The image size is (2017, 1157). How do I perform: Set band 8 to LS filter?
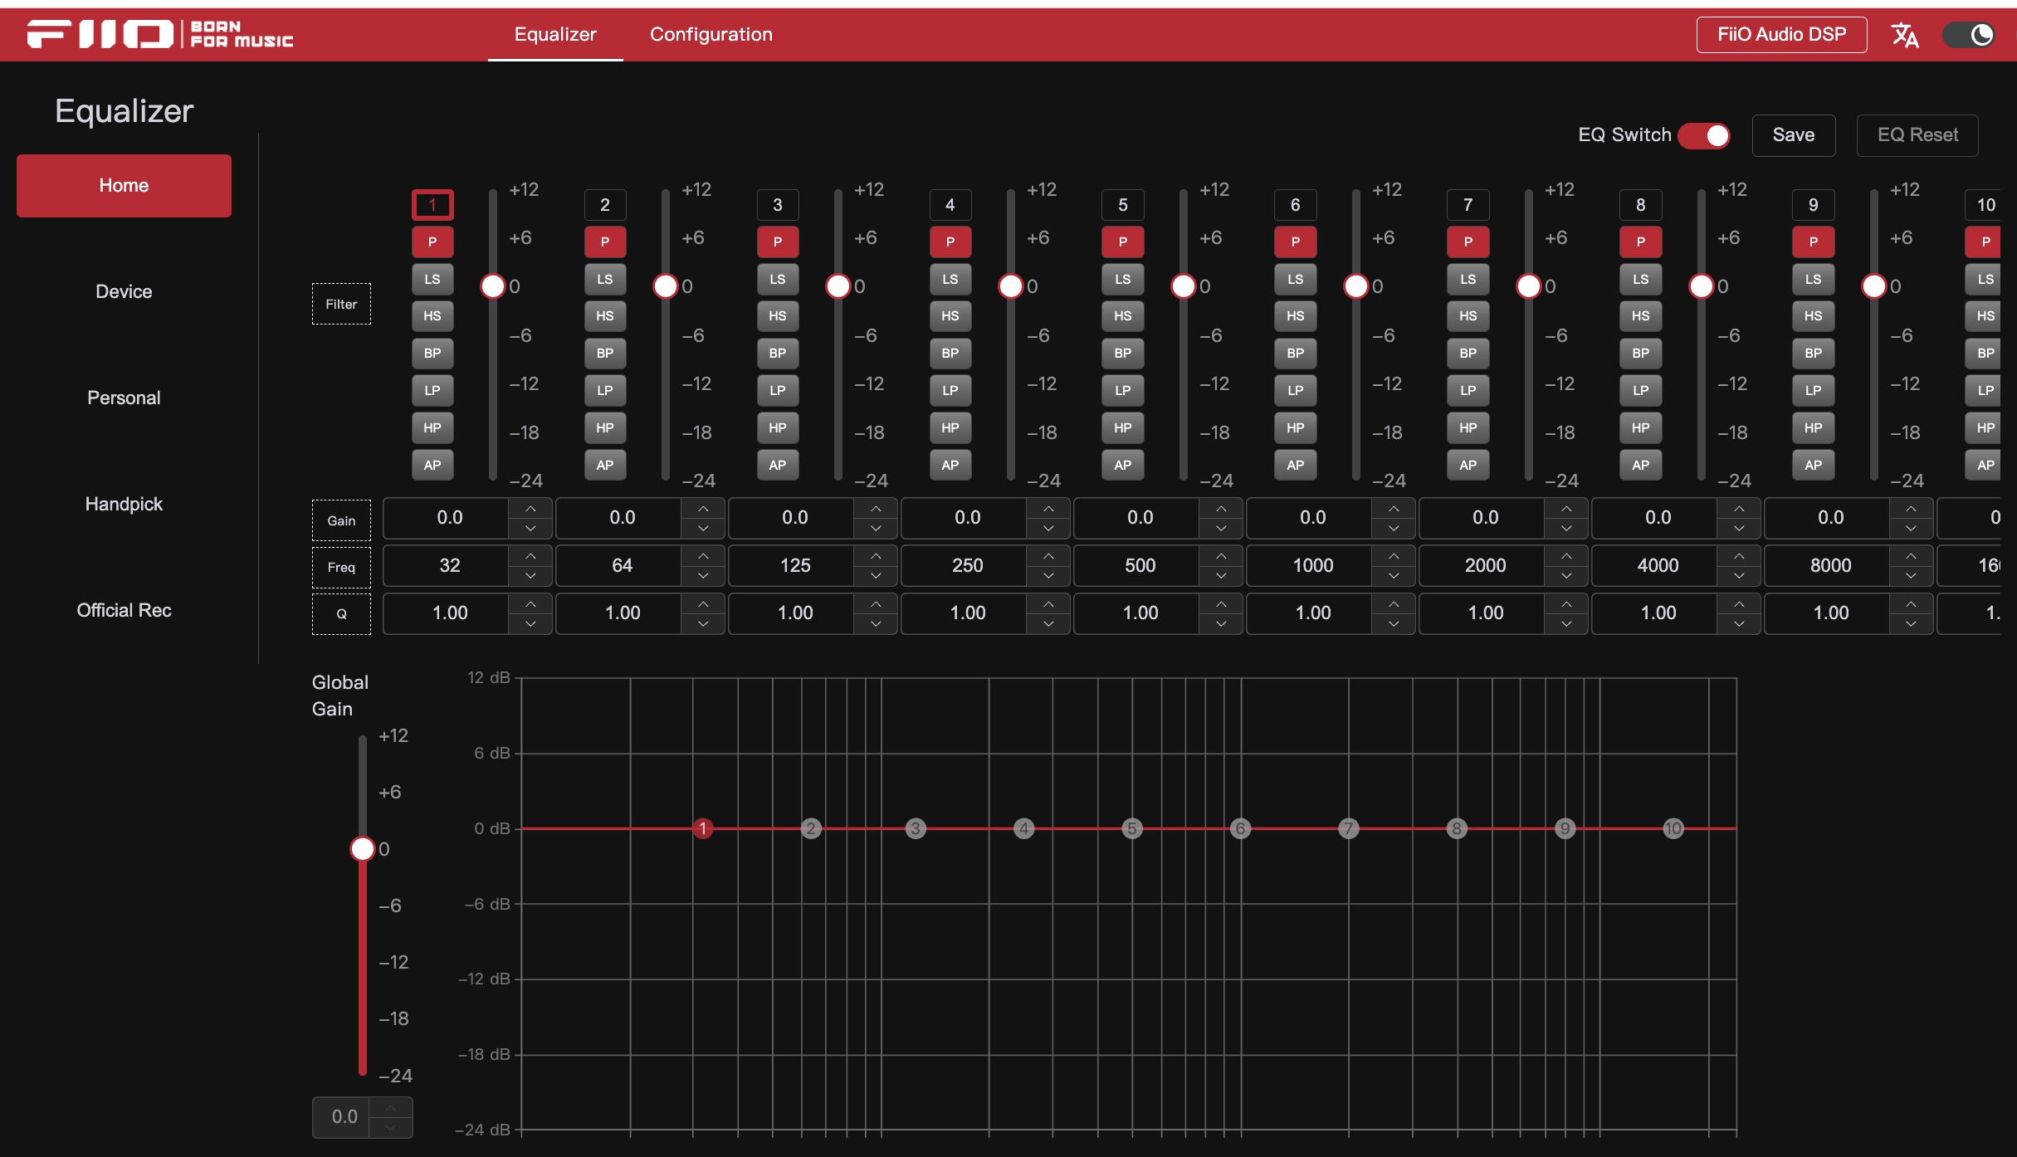point(1641,280)
